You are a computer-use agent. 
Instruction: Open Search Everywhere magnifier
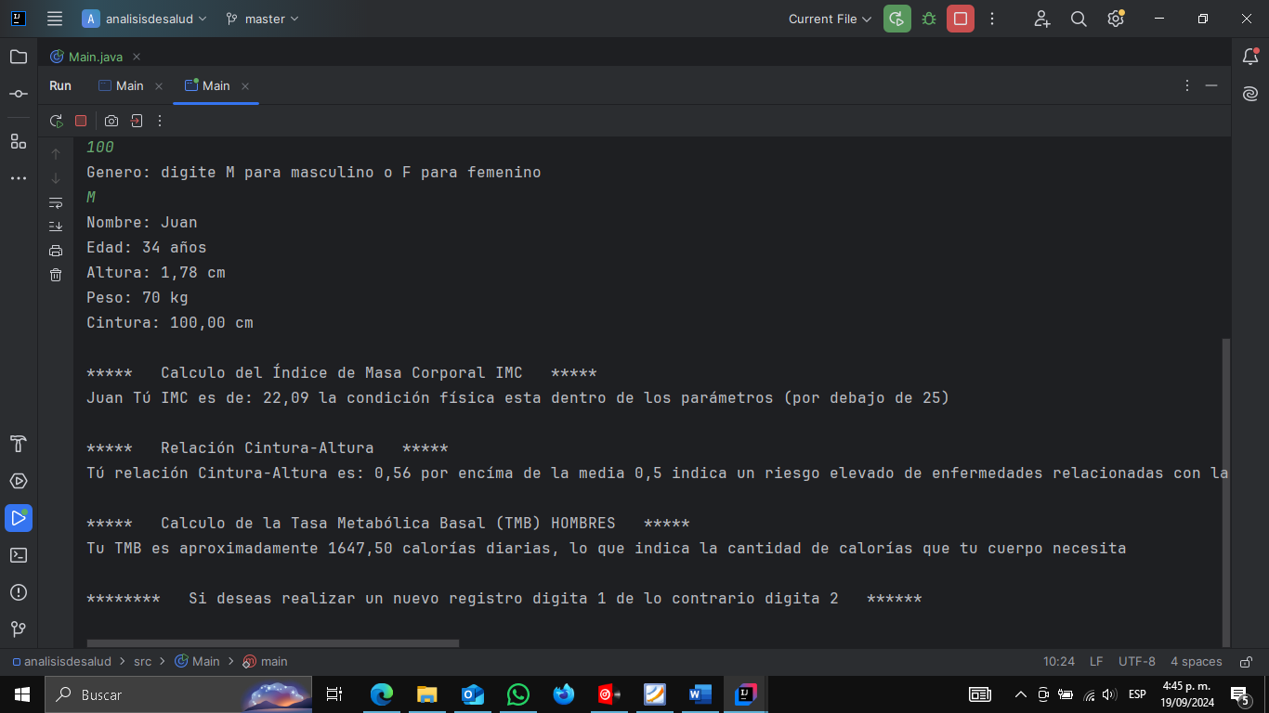tap(1079, 19)
